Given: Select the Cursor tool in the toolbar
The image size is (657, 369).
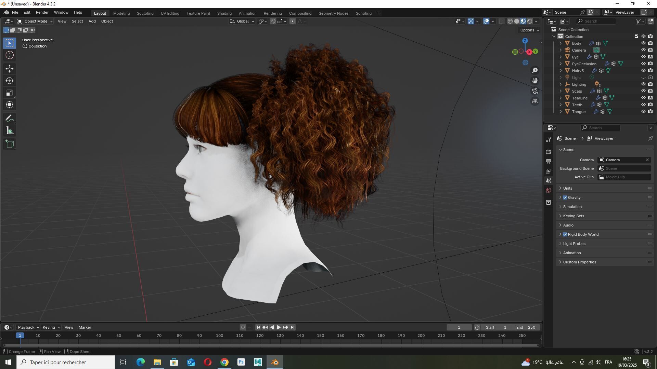Looking at the screenshot, I should tap(10, 55).
